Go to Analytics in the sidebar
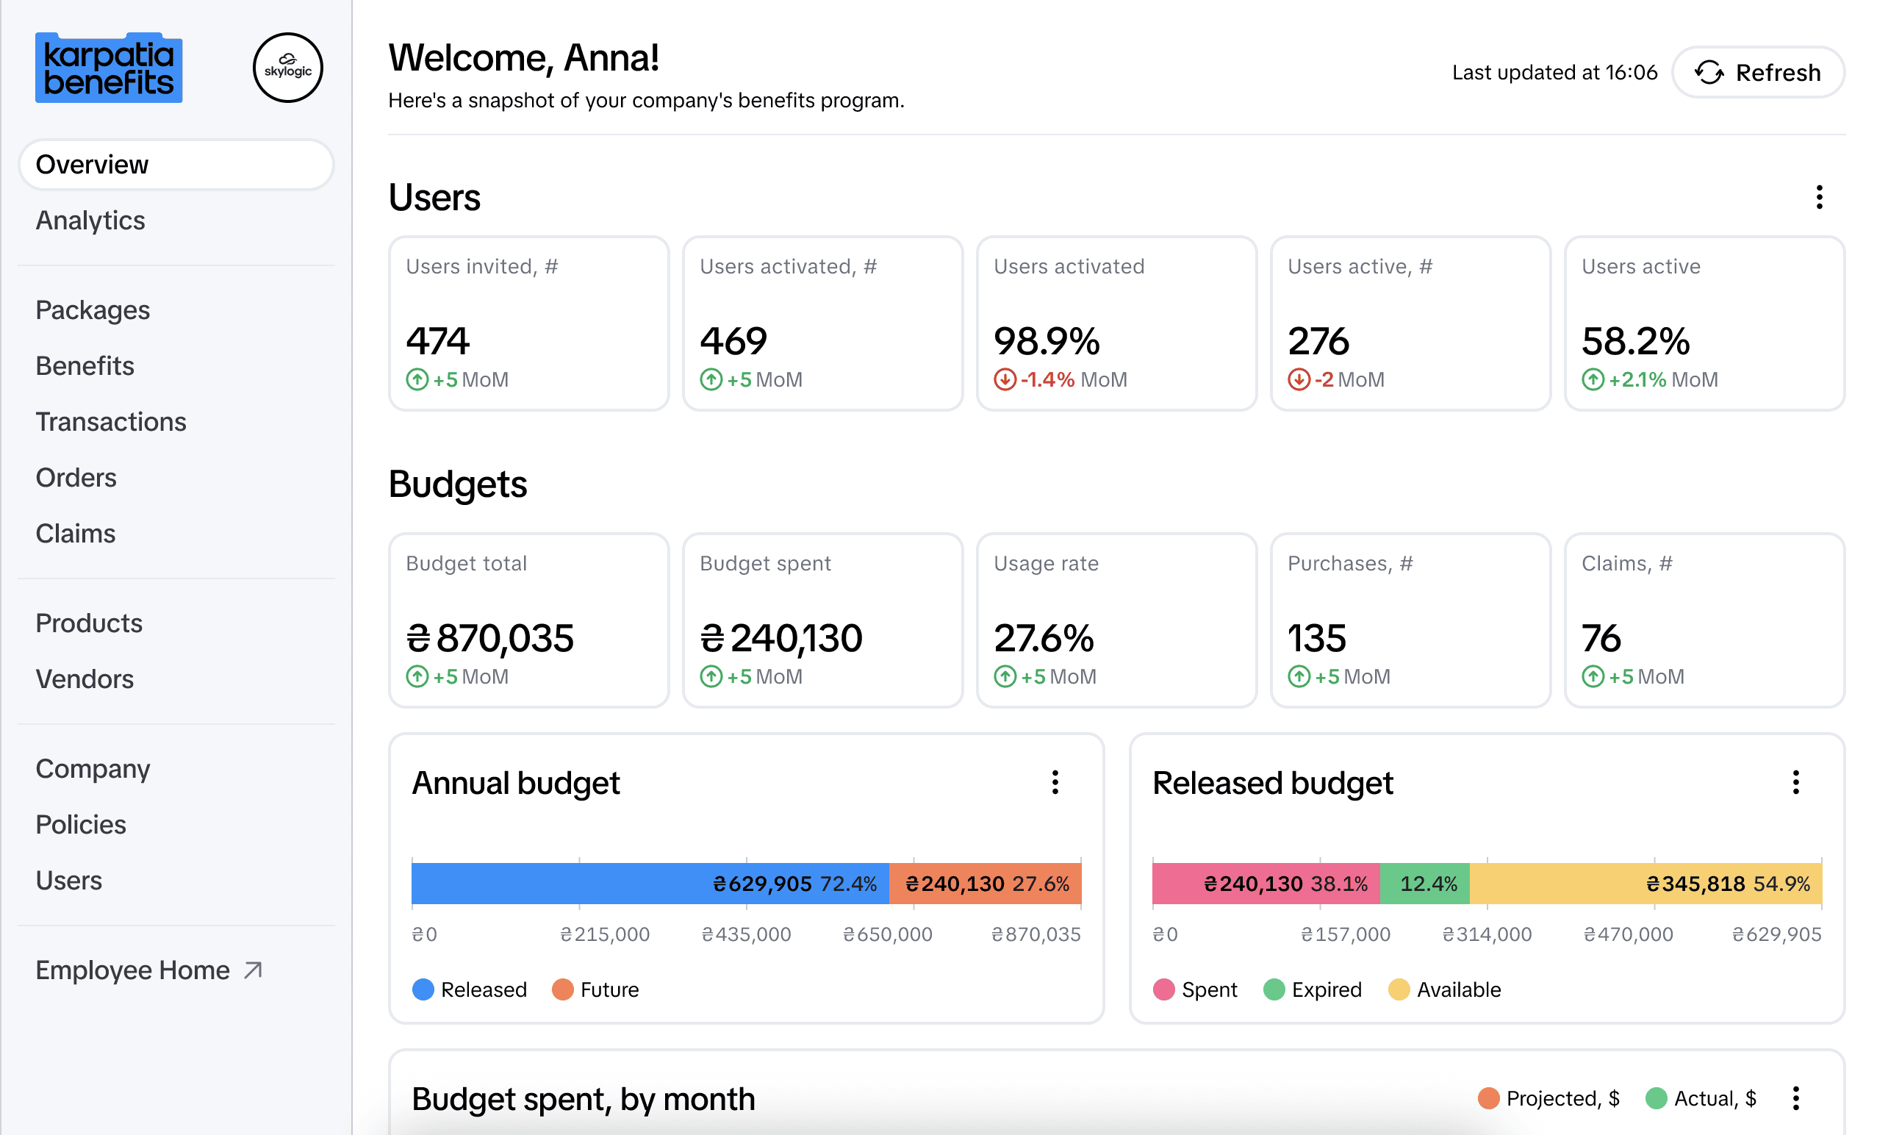1877x1135 pixels. pos(90,220)
